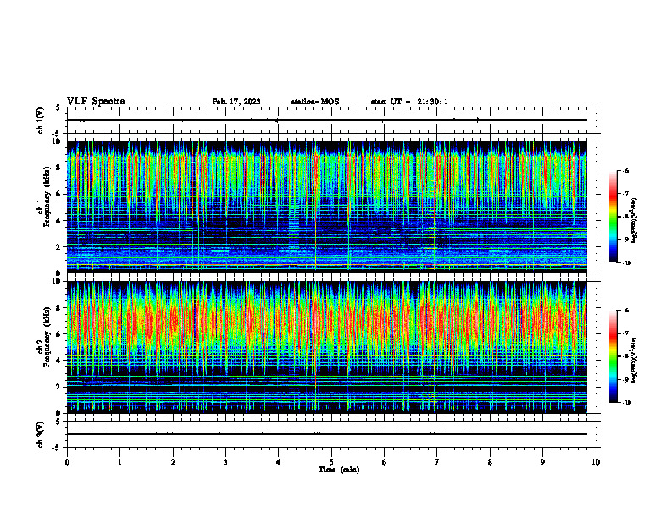This screenshot has height=518, width=671.
Task: Click the "-6" value on ch.1 colorbar
Action: (625, 170)
